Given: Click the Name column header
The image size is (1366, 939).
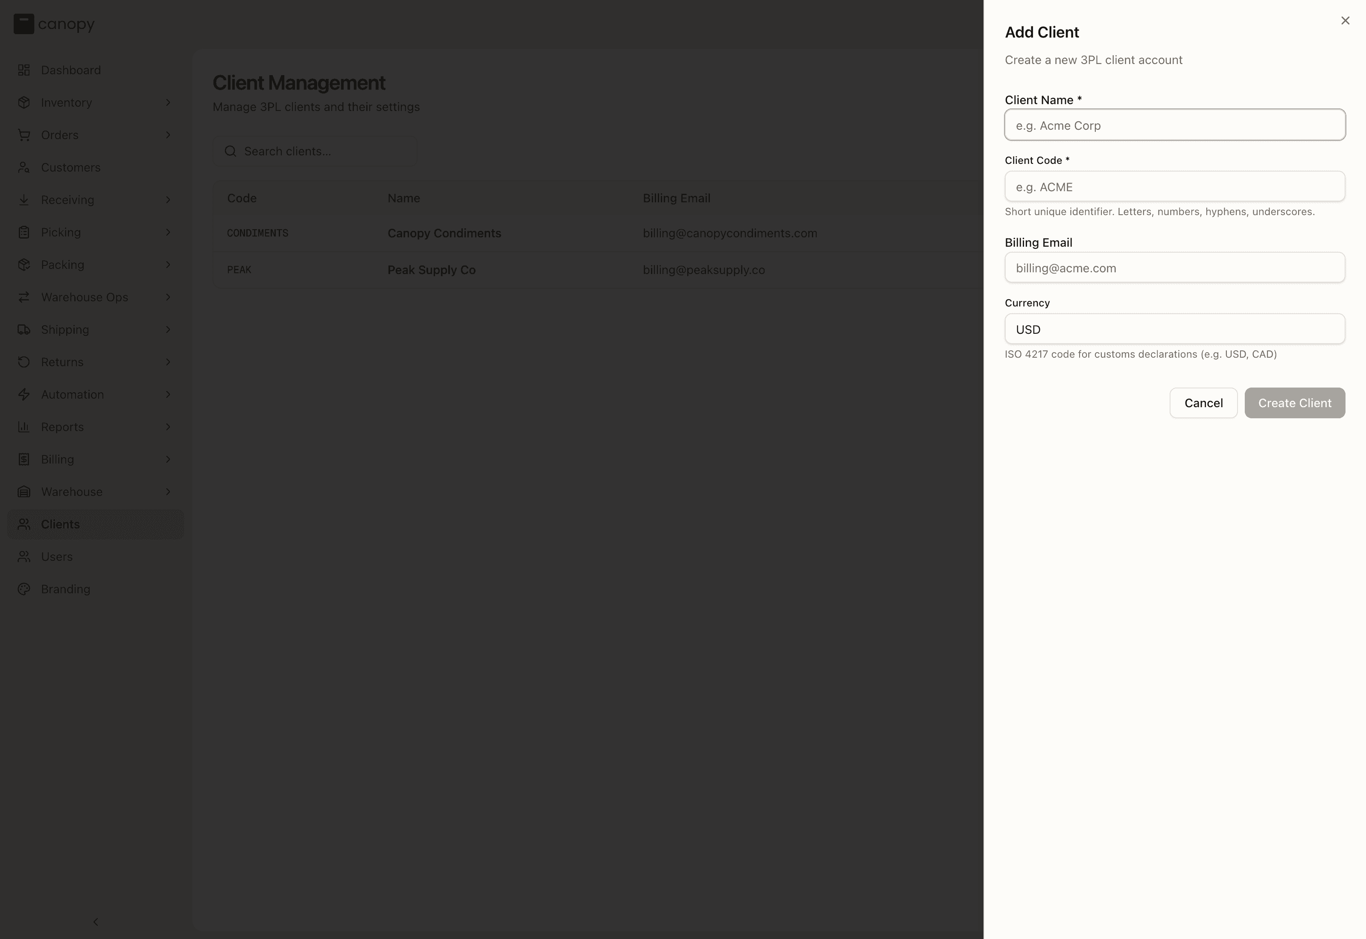Looking at the screenshot, I should [x=403, y=198].
